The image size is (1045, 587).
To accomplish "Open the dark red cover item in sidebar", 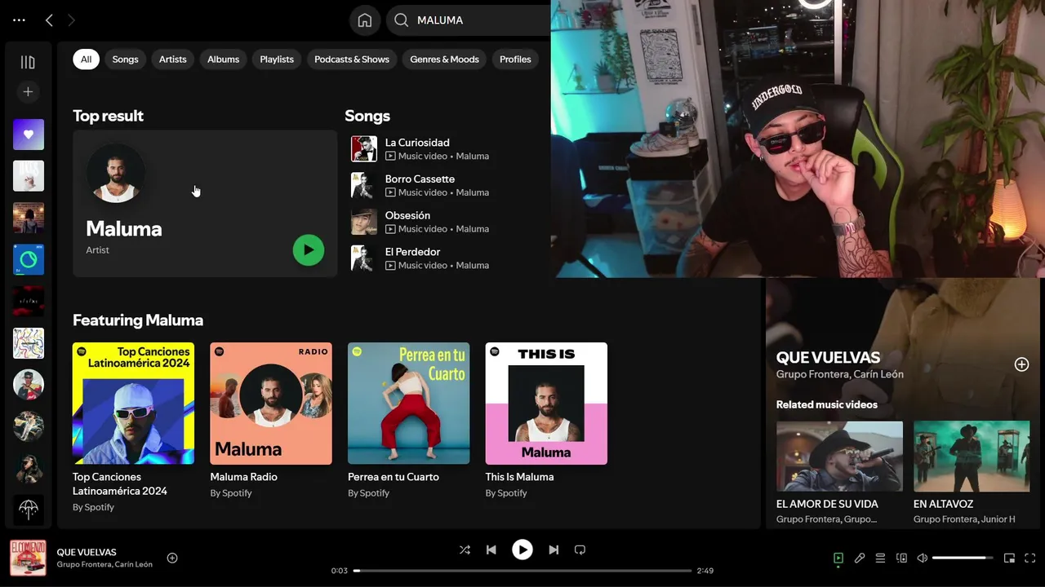I will (x=29, y=302).
